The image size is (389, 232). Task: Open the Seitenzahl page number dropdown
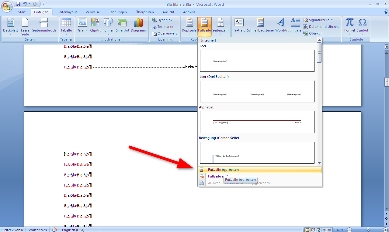tap(220, 27)
